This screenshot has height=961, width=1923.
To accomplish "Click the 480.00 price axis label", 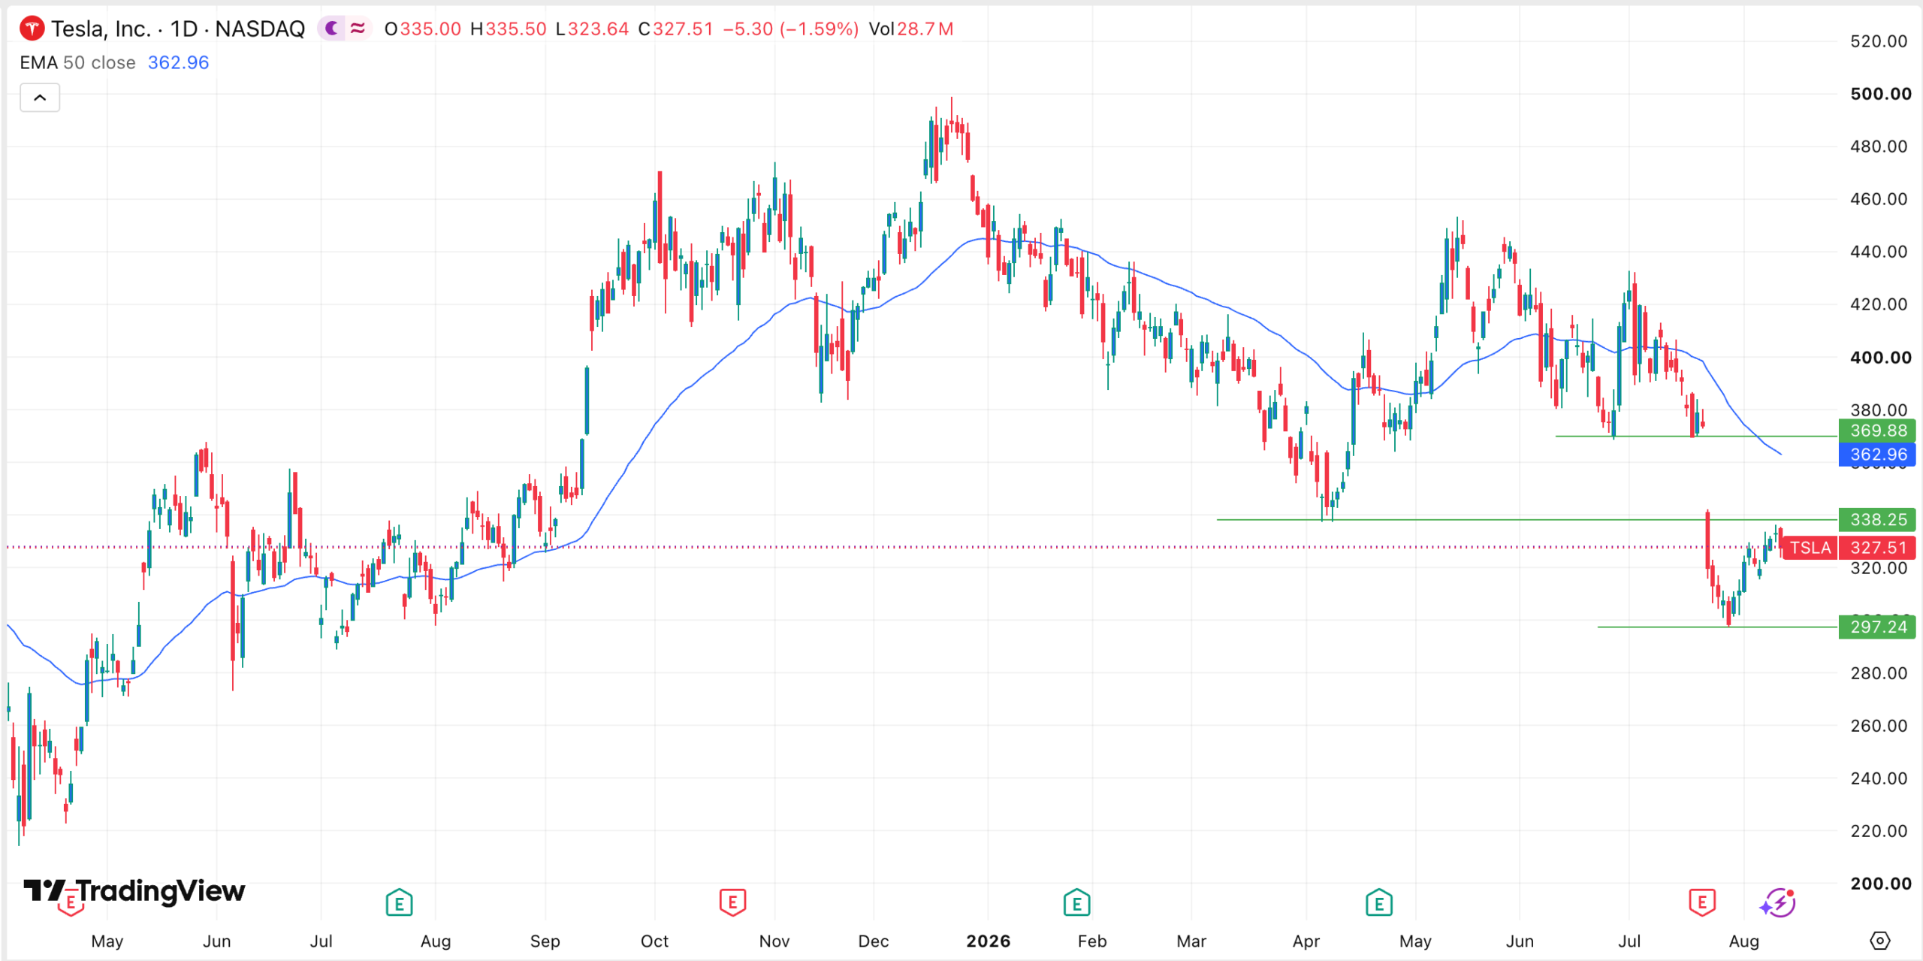I will (x=1879, y=147).
